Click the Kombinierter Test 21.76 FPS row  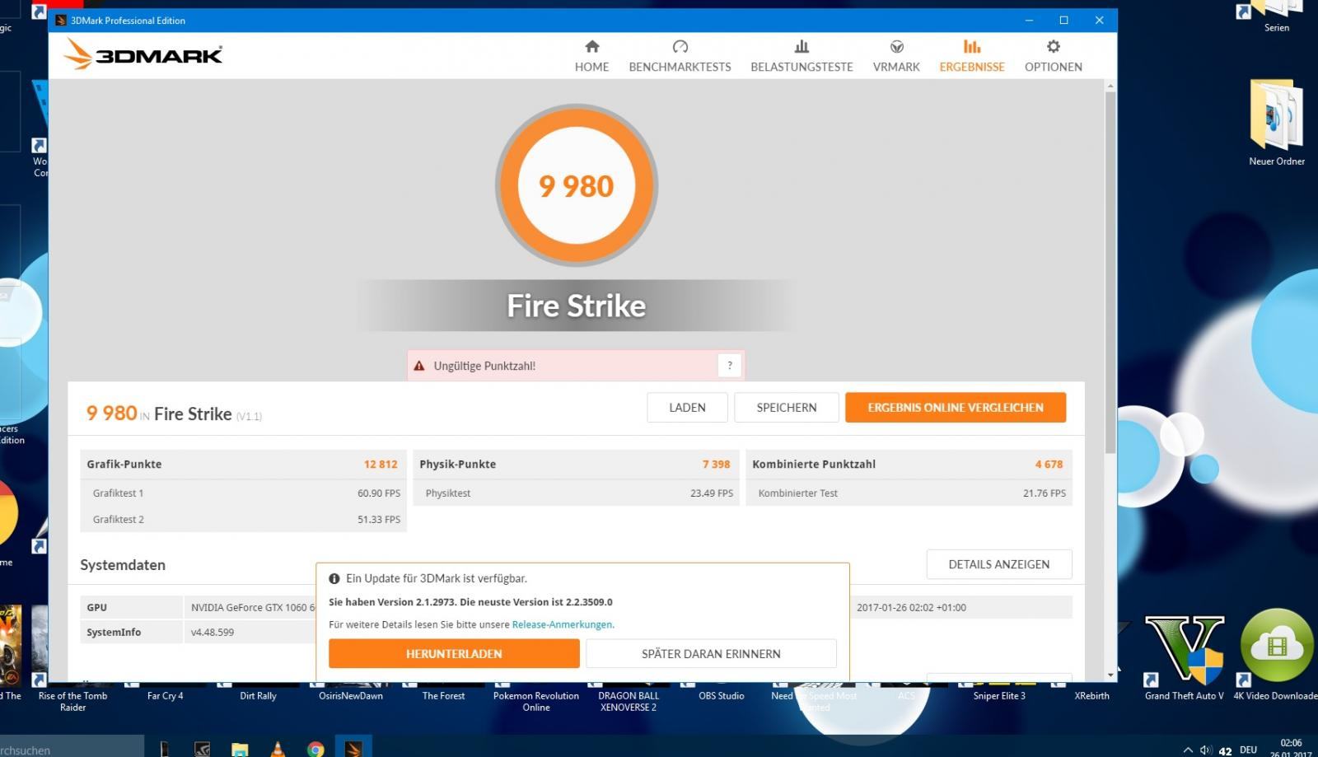(909, 493)
